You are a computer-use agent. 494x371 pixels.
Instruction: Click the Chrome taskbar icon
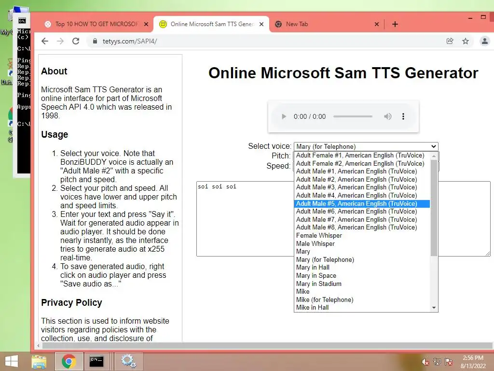point(69,361)
